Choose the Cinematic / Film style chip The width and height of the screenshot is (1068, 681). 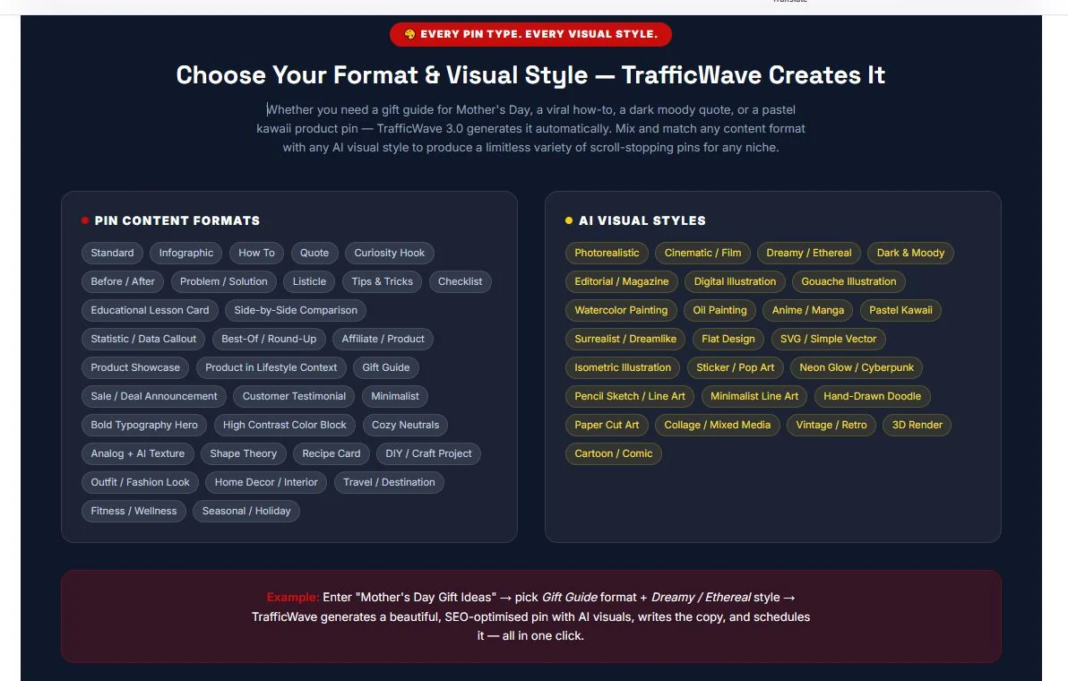point(703,253)
